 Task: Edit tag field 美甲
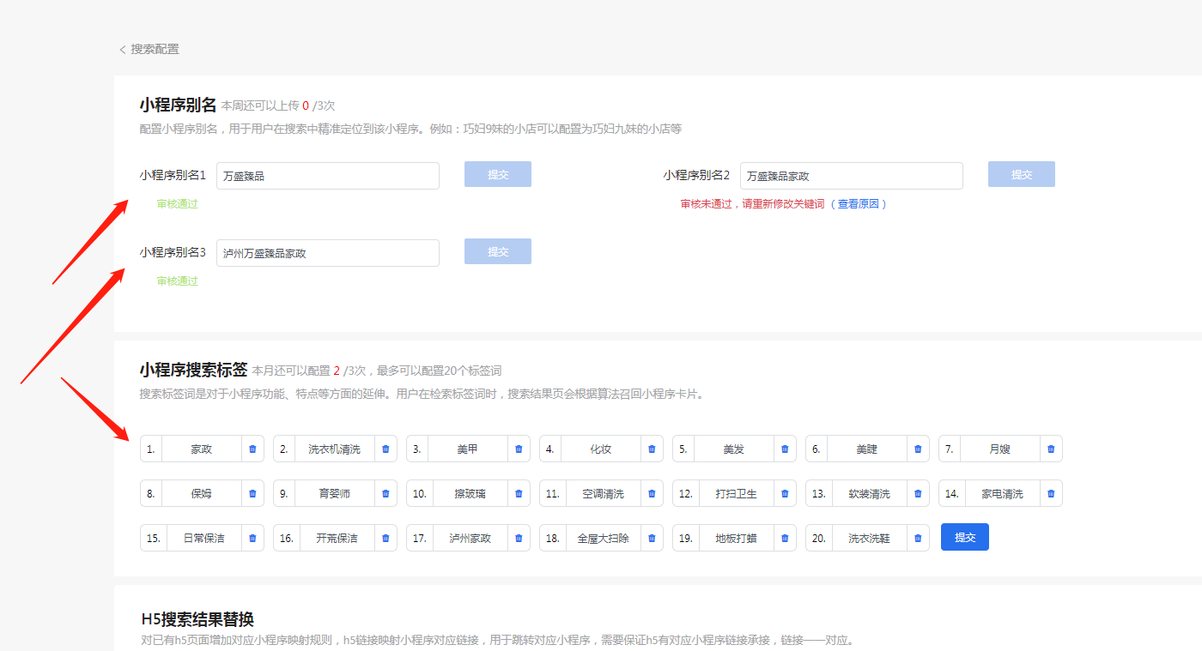tap(468, 449)
